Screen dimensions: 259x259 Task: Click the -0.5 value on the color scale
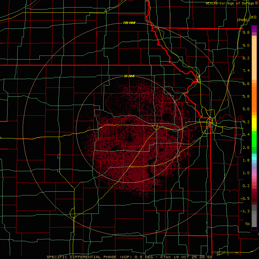click(245, 199)
